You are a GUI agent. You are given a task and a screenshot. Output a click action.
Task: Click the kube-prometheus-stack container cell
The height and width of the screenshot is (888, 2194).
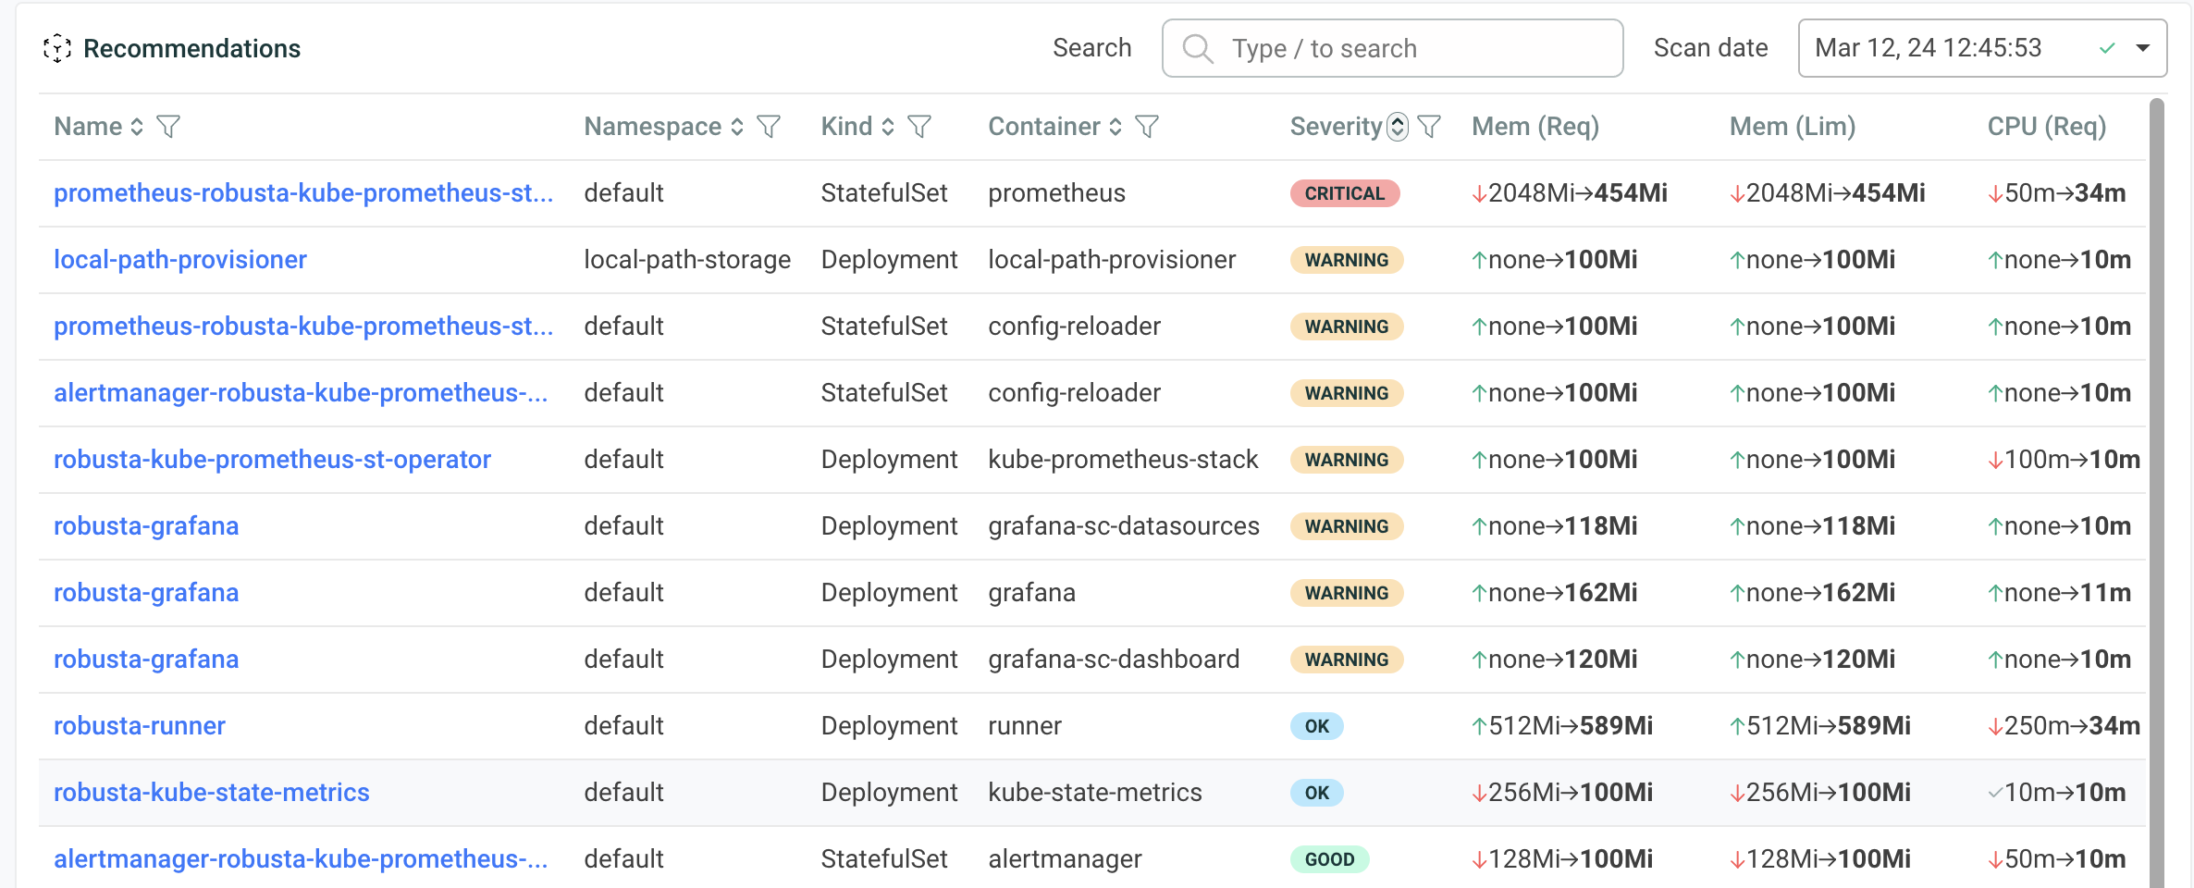1123,460
